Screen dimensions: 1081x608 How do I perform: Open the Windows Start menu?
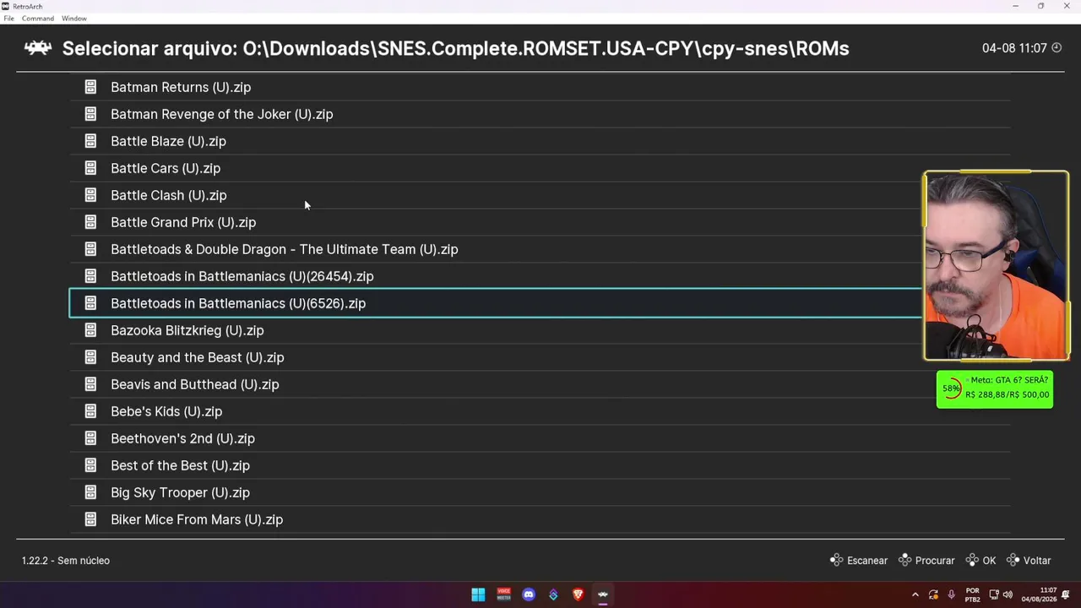[478, 594]
